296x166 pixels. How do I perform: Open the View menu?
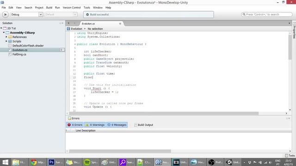coord(18,7)
